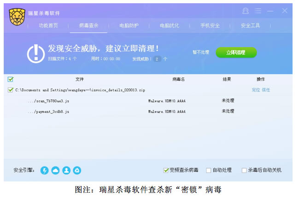Uncheck the invoice_details_020013.zip file checkbox
Image resolution: width=299 pixels, height=198 pixels.
click(x=11, y=90)
